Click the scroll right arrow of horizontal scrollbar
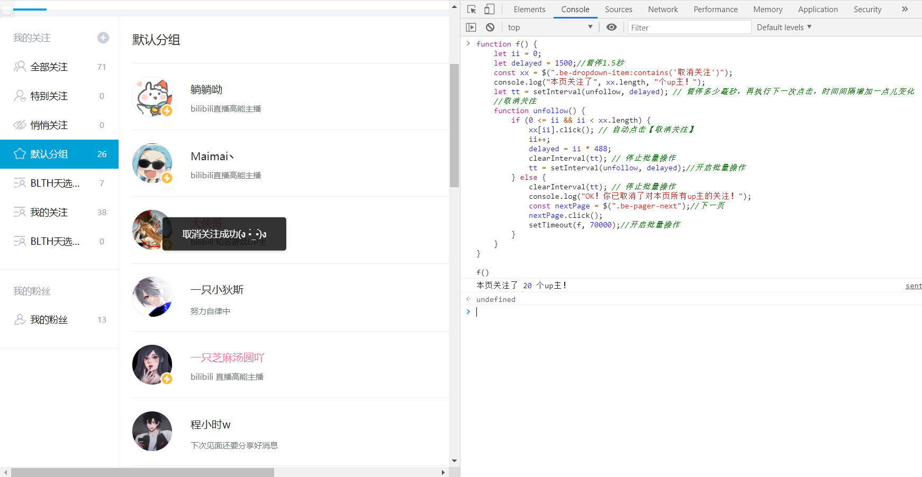922x477 pixels. [x=443, y=472]
